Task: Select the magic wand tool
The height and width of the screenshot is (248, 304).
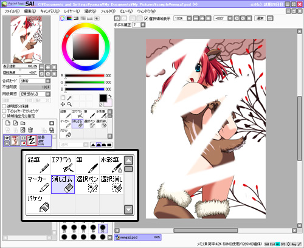Action: pos(69,98)
